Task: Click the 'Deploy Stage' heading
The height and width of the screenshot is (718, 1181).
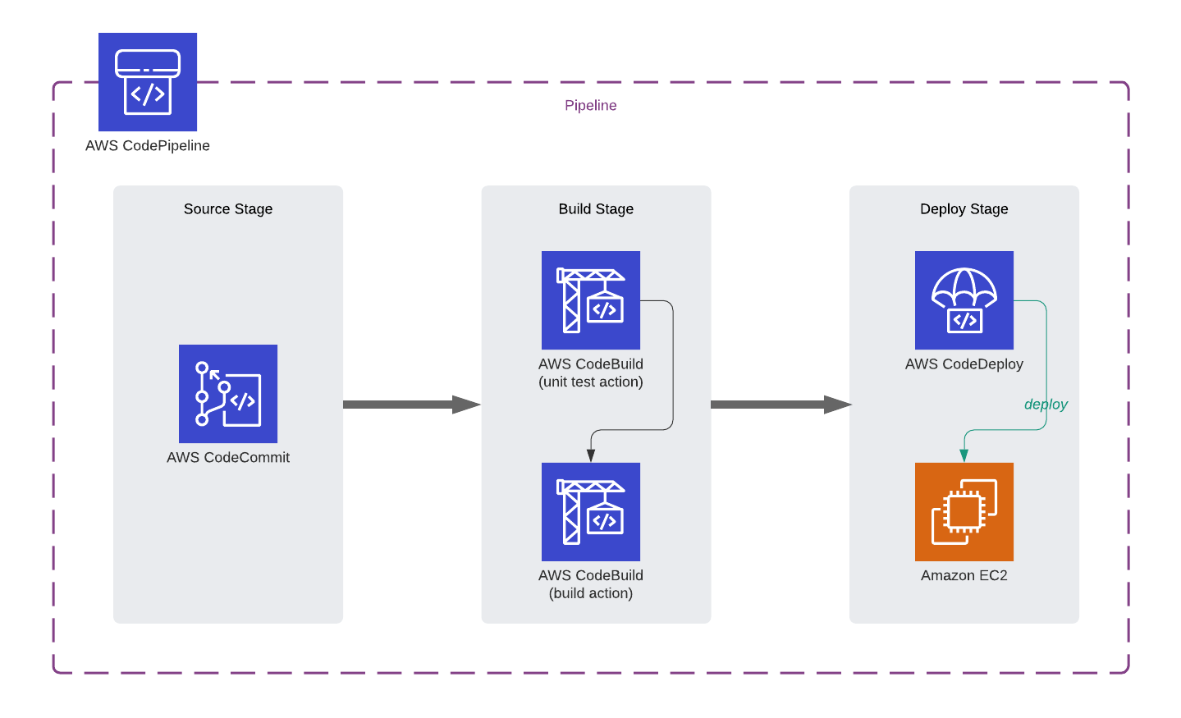Action: 964,209
